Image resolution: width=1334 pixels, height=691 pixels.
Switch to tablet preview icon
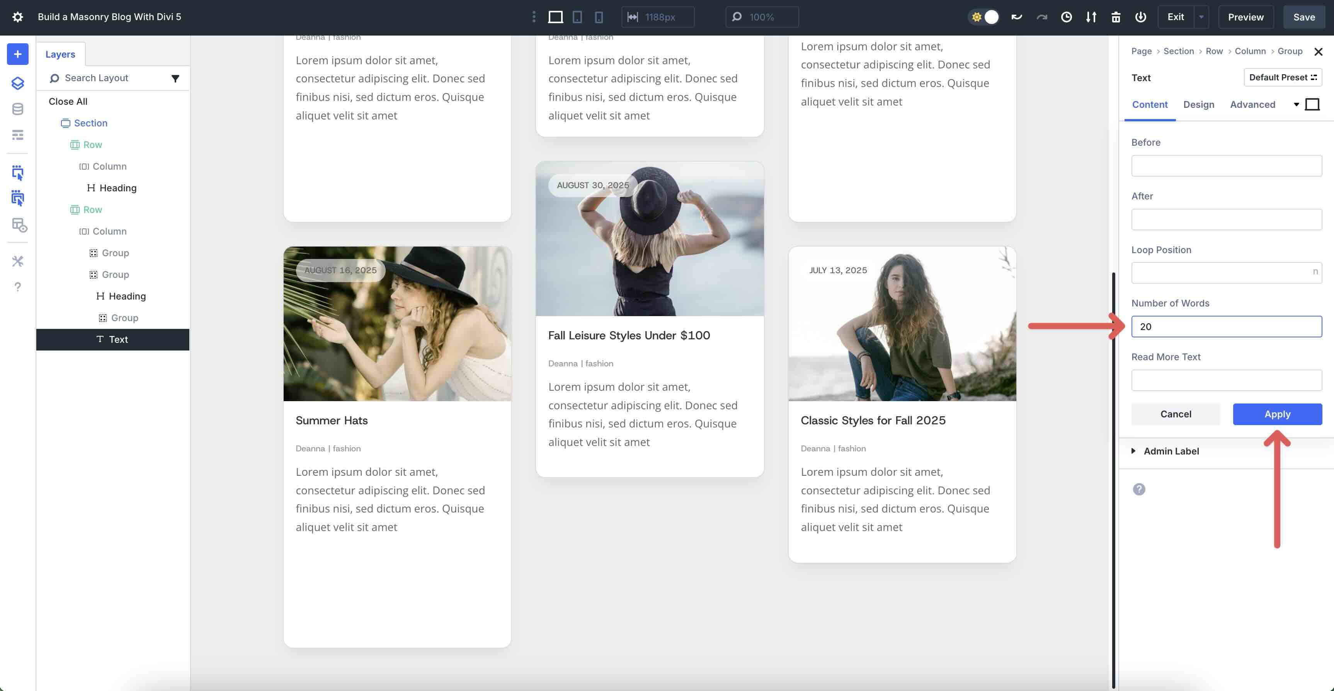click(x=577, y=17)
